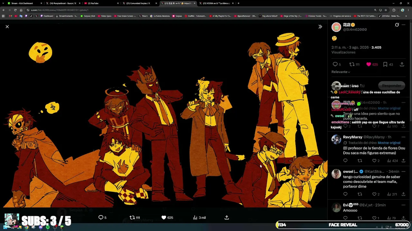Viewport: 412px width, 231px height.
Task: Unlike the post with the pink 625 heart
Action: (372, 64)
